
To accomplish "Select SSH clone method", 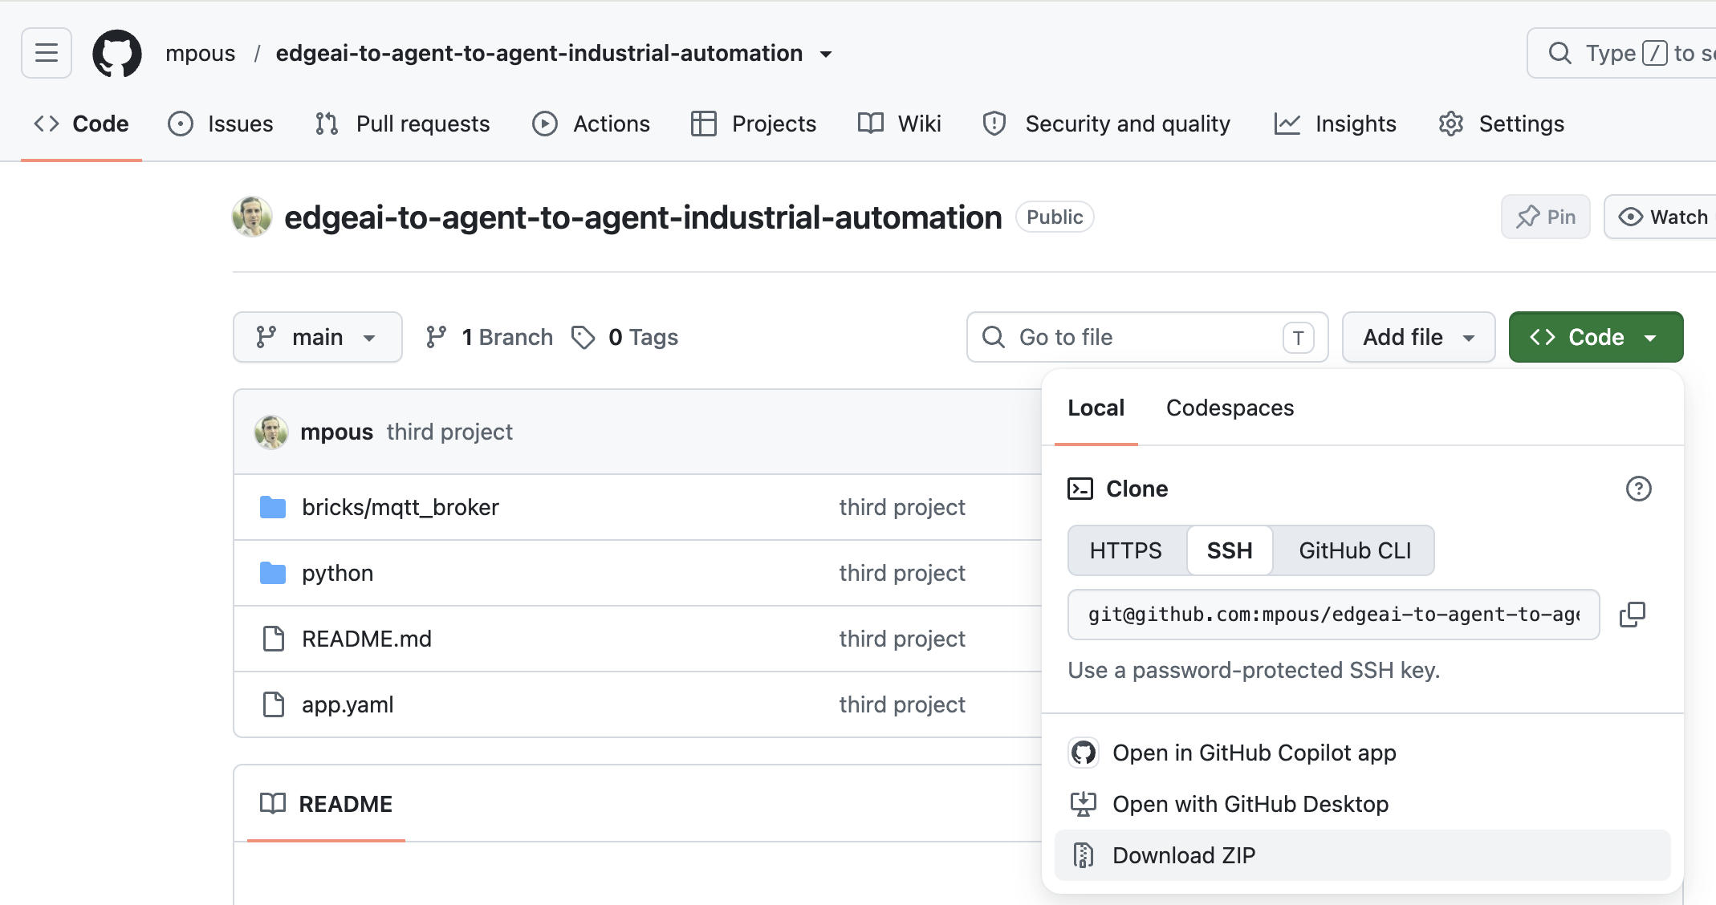I will point(1230,550).
